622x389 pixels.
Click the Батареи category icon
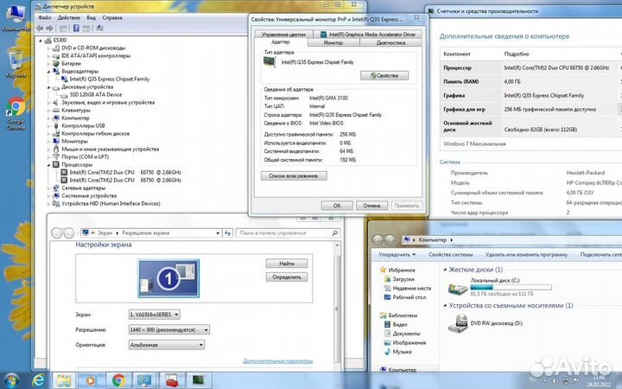click(56, 63)
